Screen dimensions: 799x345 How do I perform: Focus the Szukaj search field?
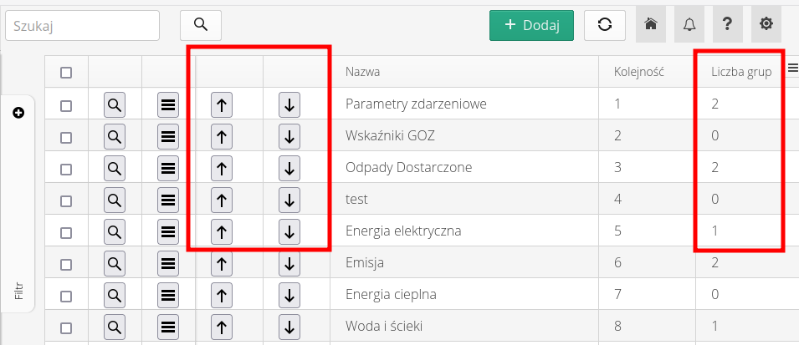[x=82, y=25]
